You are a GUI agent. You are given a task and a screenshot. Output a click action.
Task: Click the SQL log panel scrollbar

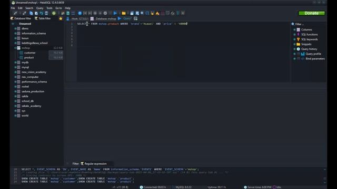[325, 176]
